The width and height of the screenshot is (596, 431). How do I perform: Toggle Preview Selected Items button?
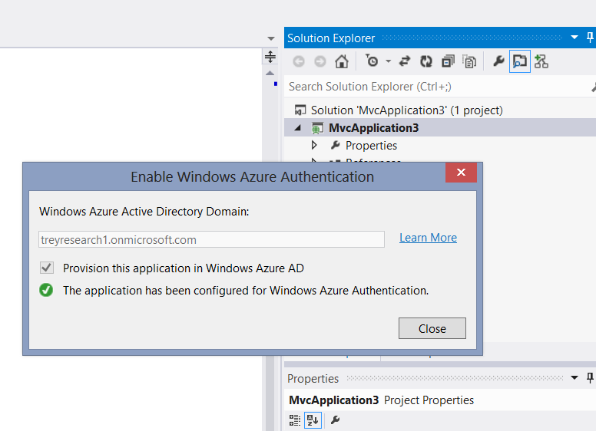(520, 61)
